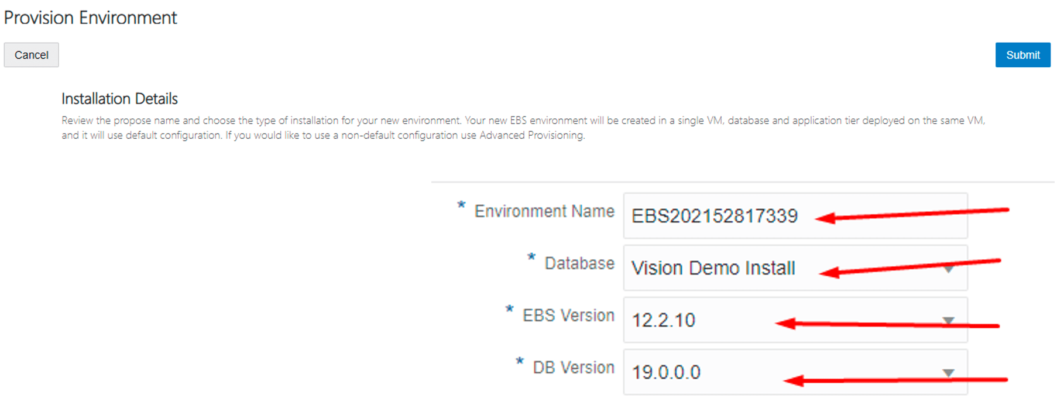Click the required asterisk beside DB Version
This screenshot has width=1064, height=402.
point(519,362)
